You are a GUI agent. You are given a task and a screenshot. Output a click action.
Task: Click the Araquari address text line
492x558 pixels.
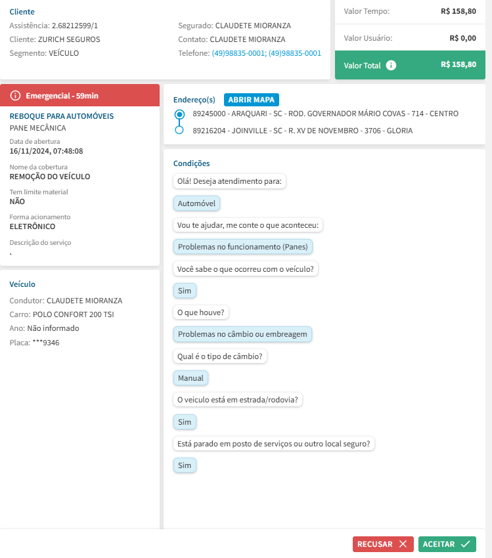(x=325, y=114)
